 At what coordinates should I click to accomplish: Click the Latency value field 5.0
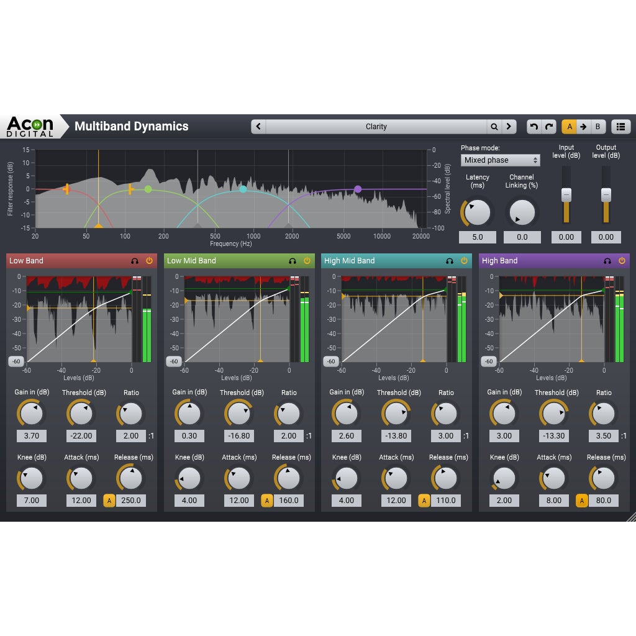[x=478, y=237]
